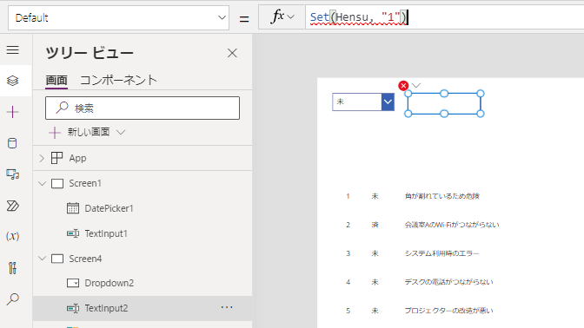Select DatePicker1 in the tree

(x=109, y=208)
